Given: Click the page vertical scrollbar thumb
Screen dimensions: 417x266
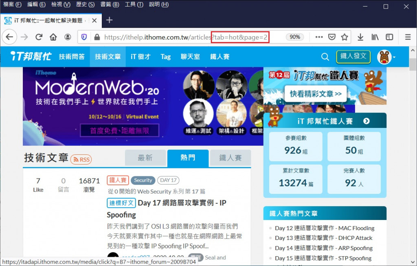Looking at the screenshot, I should pos(413,64).
